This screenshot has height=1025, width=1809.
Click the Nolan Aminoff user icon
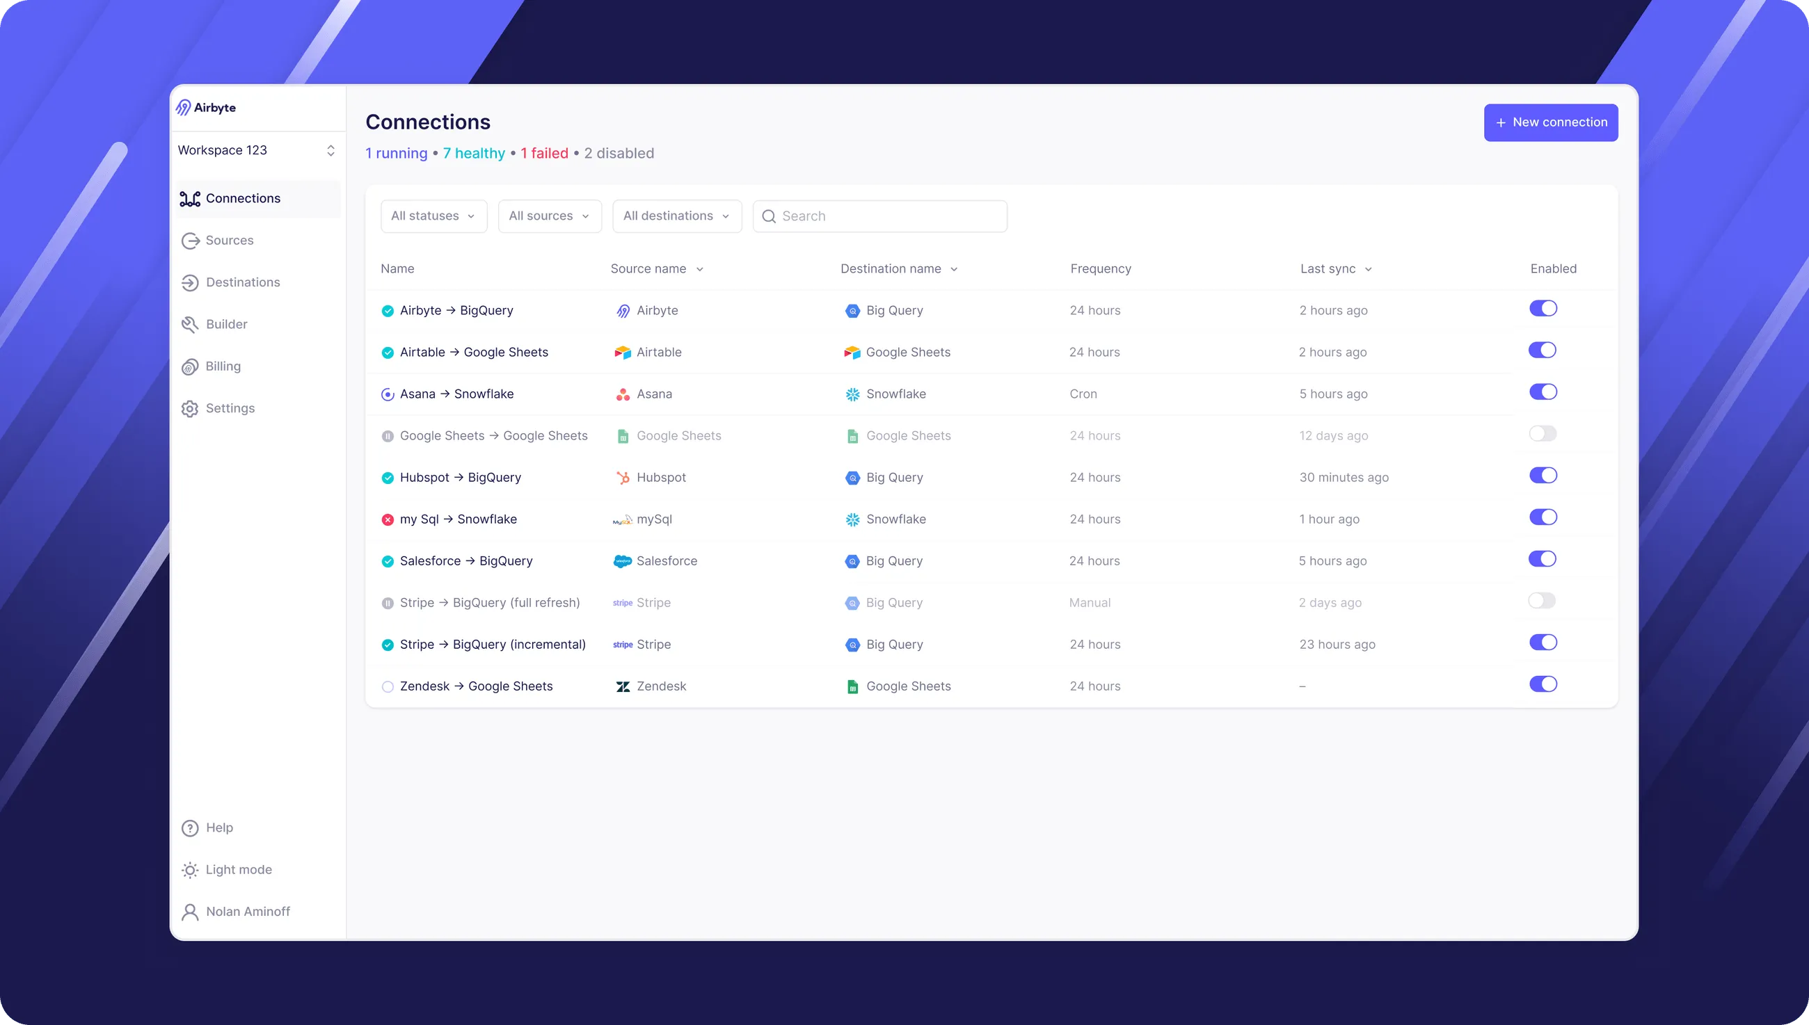tap(189, 912)
